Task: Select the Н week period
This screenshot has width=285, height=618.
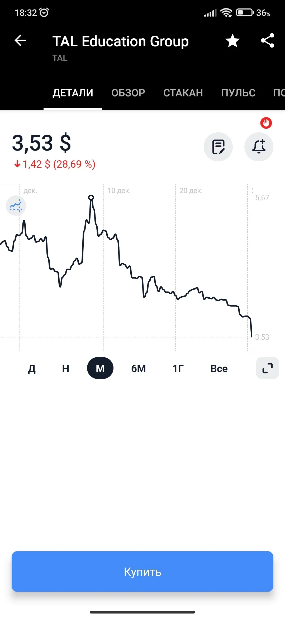Action: pyautogui.click(x=66, y=368)
